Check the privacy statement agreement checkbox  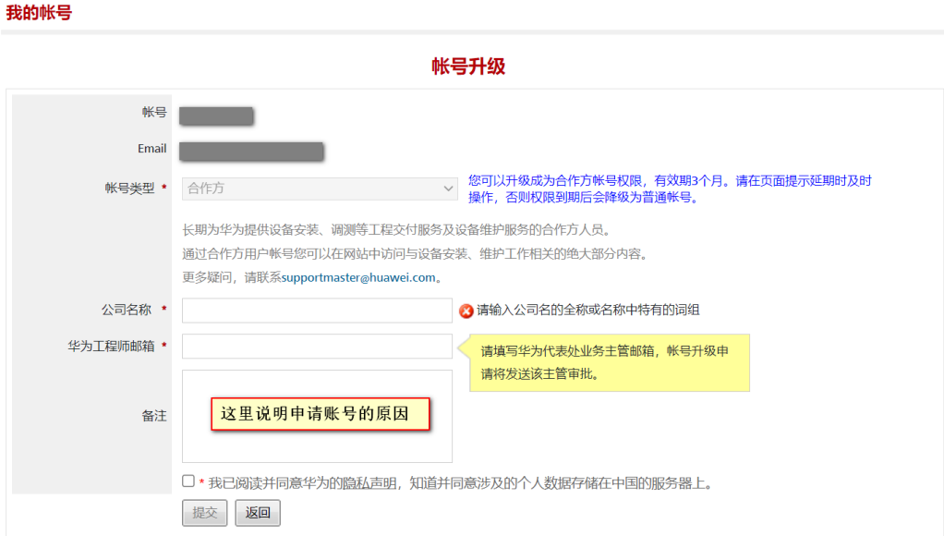[188, 481]
